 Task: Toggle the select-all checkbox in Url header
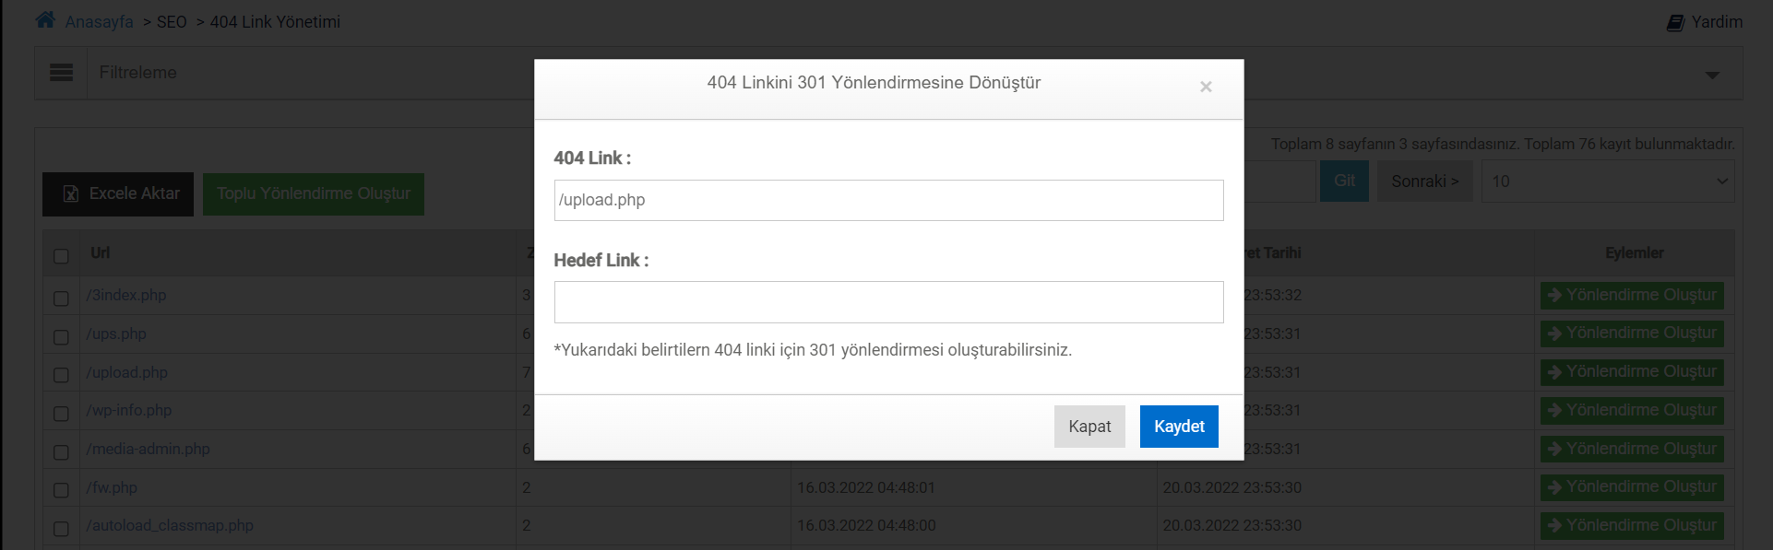(x=61, y=256)
